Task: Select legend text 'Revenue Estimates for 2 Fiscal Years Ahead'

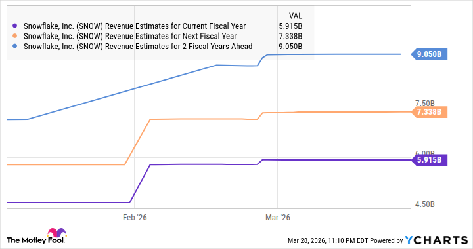Action: click(x=179, y=47)
